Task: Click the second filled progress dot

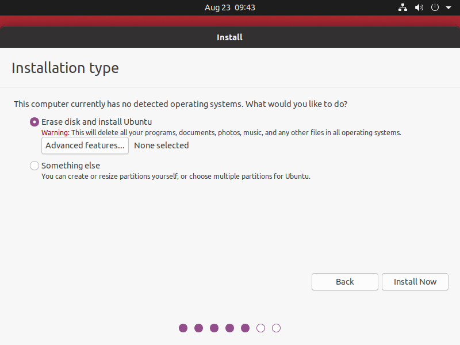Action: click(x=198, y=328)
